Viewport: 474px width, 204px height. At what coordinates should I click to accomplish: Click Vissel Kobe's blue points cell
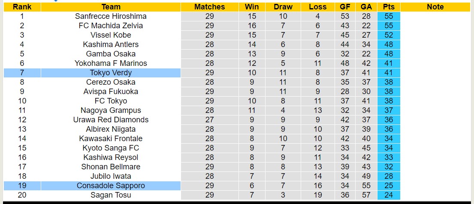click(x=389, y=35)
